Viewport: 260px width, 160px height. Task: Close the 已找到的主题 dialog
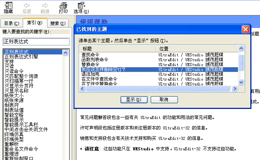coord(245,29)
